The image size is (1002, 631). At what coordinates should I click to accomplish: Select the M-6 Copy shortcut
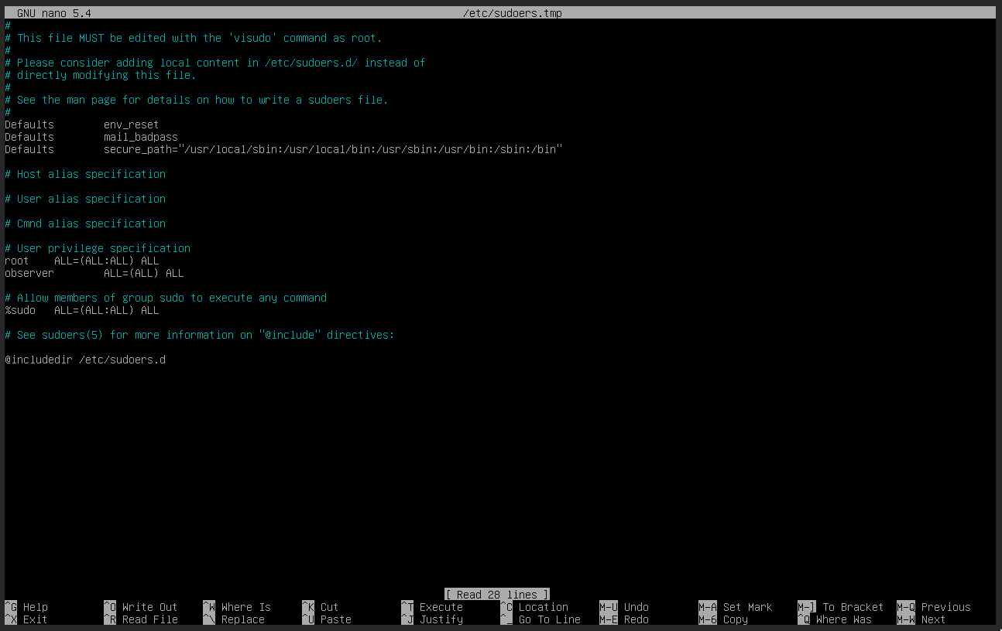(x=723, y=619)
